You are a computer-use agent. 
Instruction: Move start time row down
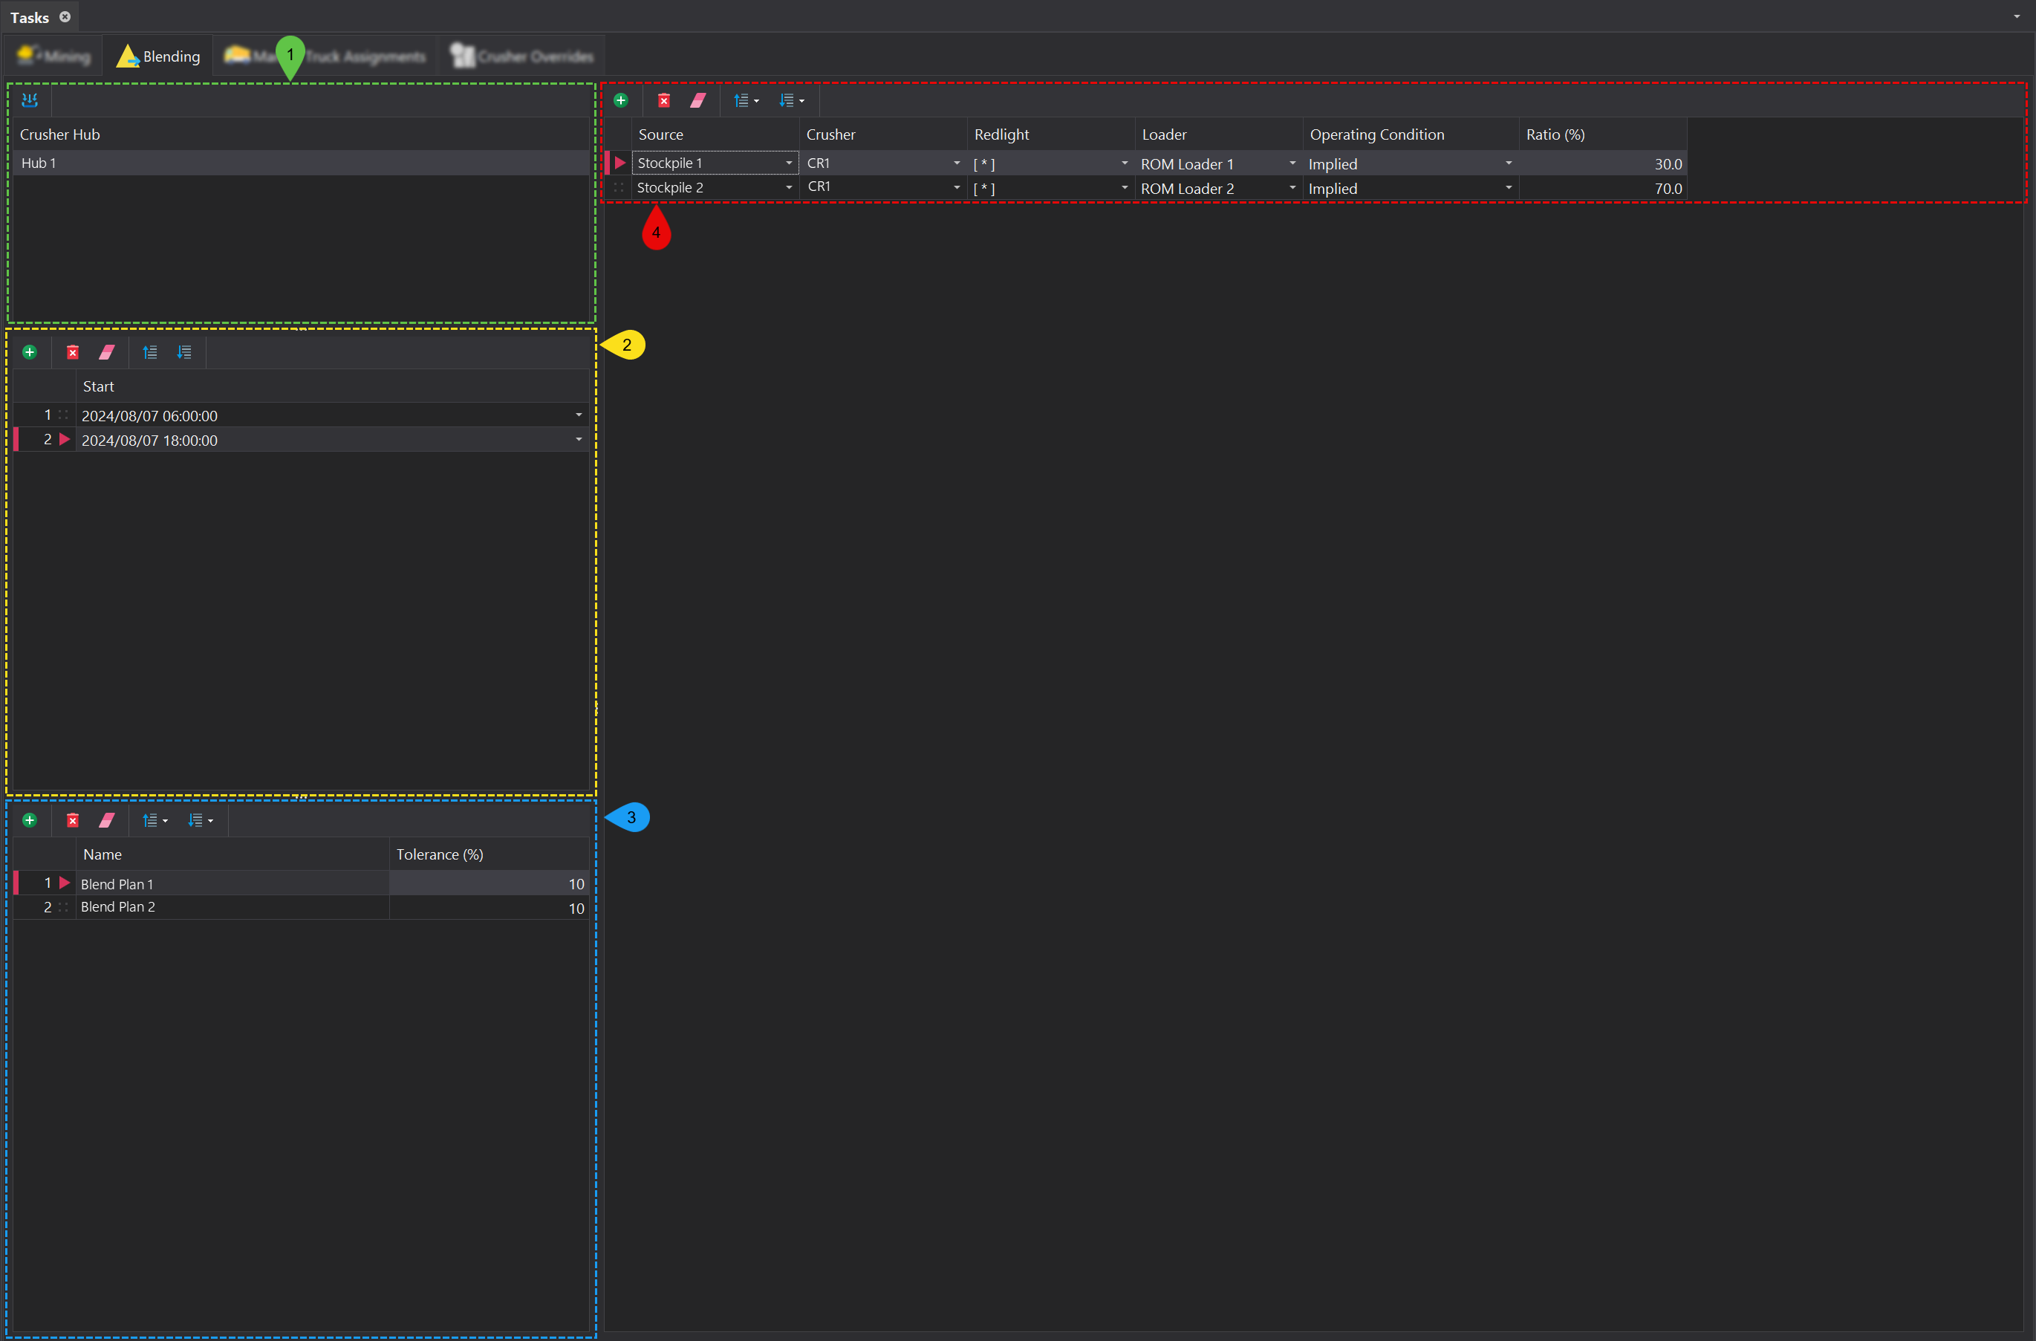184,351
